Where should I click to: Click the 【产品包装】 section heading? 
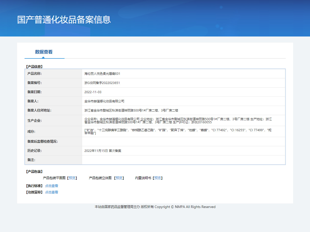(x=34, y=172)
